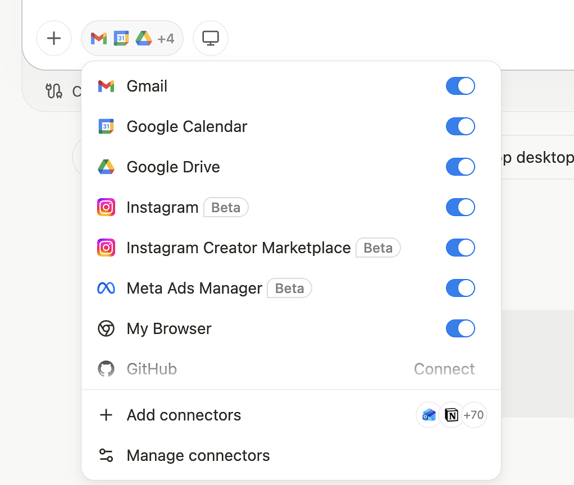Click the connector plug icon below input
Viewport: 574px width, 485px height.
(54, 91)
